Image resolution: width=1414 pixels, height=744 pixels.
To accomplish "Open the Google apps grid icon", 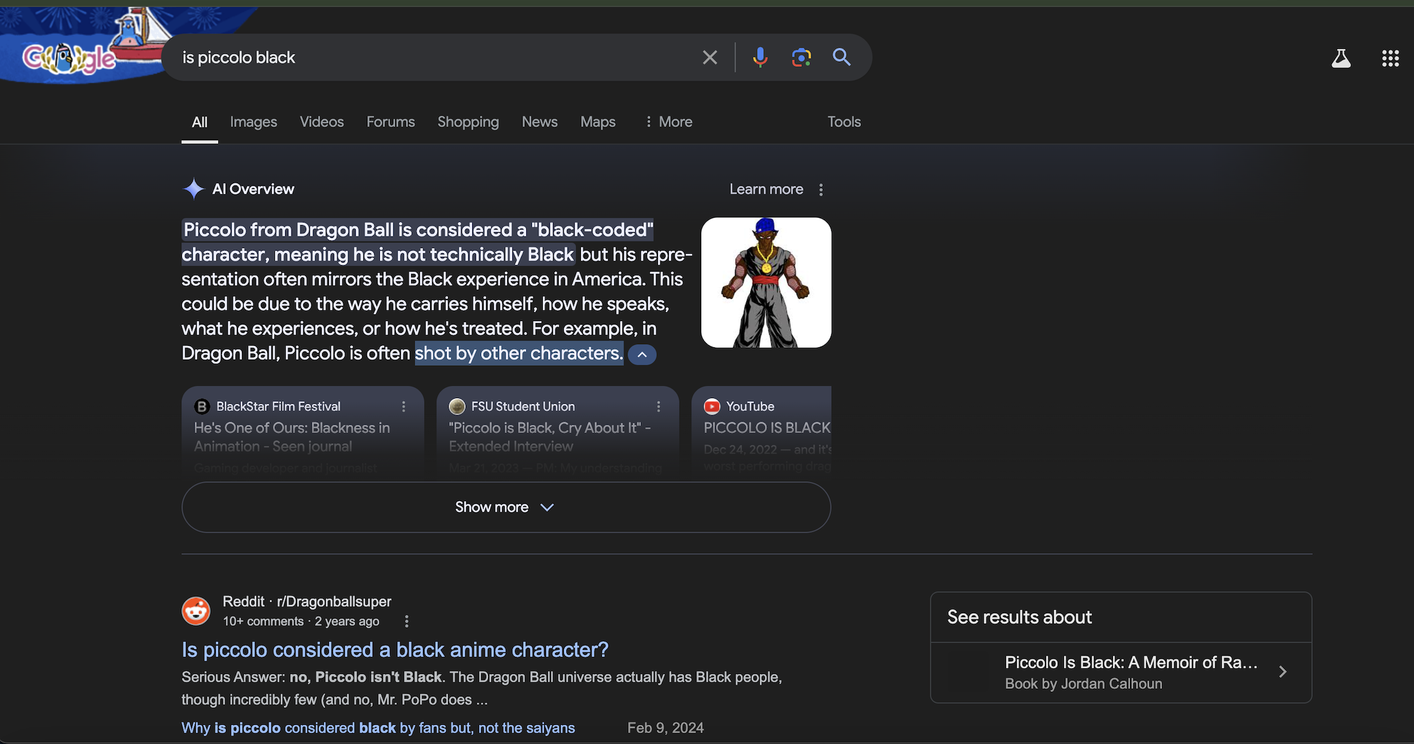I will click(1390, 59).
